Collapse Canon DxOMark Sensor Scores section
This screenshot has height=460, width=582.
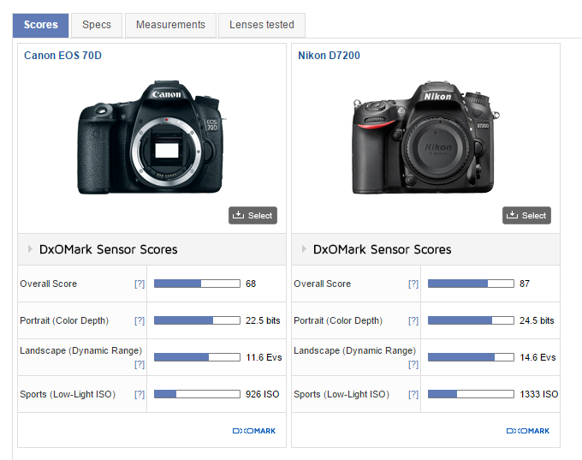pos(30,249)
